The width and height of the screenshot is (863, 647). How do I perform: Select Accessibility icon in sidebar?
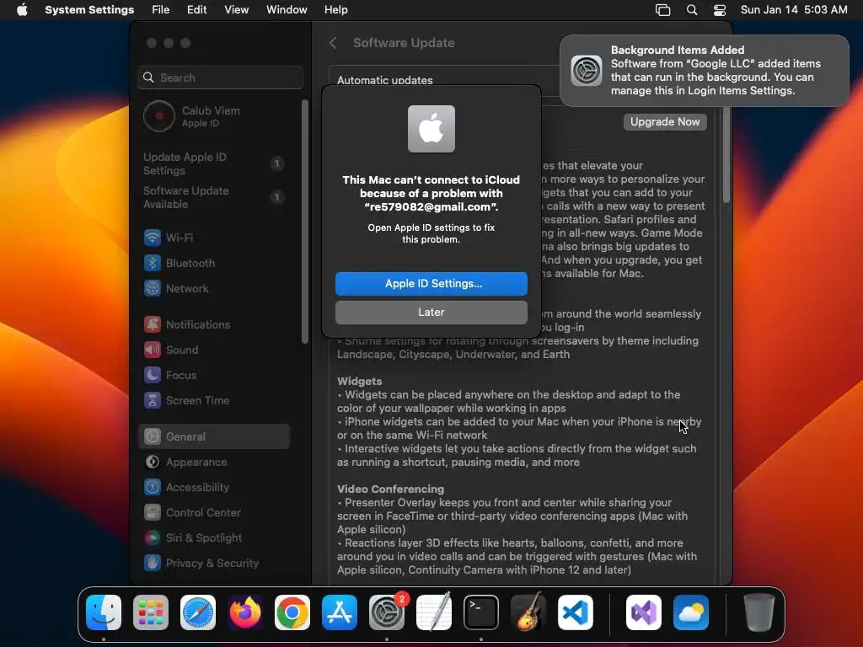point(153,488)
